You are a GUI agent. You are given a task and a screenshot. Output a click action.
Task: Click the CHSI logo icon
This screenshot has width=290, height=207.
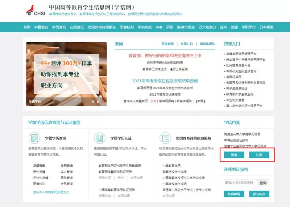click(36, 10)
